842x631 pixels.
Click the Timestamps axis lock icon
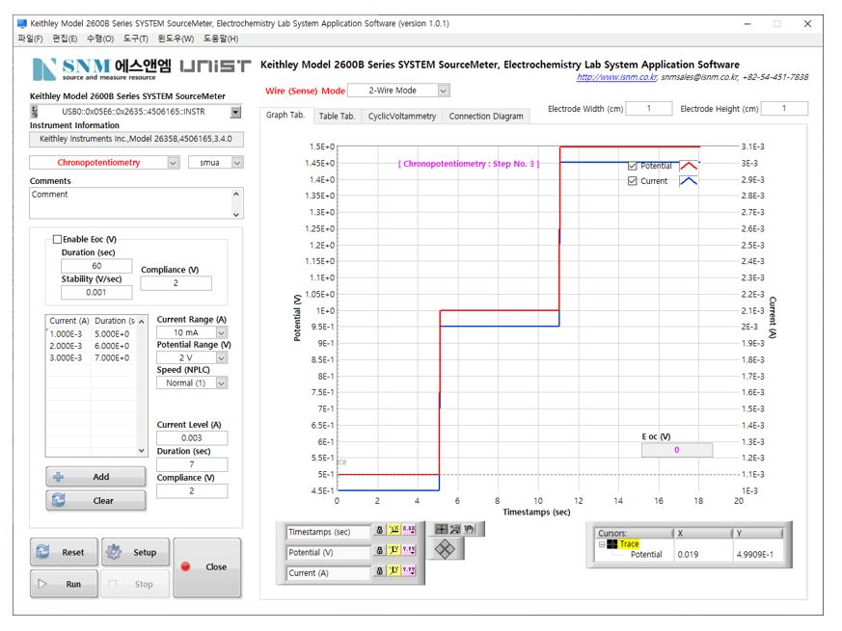tap(380, 531)
